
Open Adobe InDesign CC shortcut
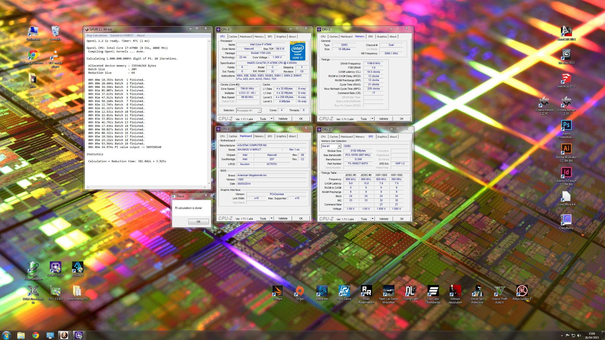coord(566,176)
